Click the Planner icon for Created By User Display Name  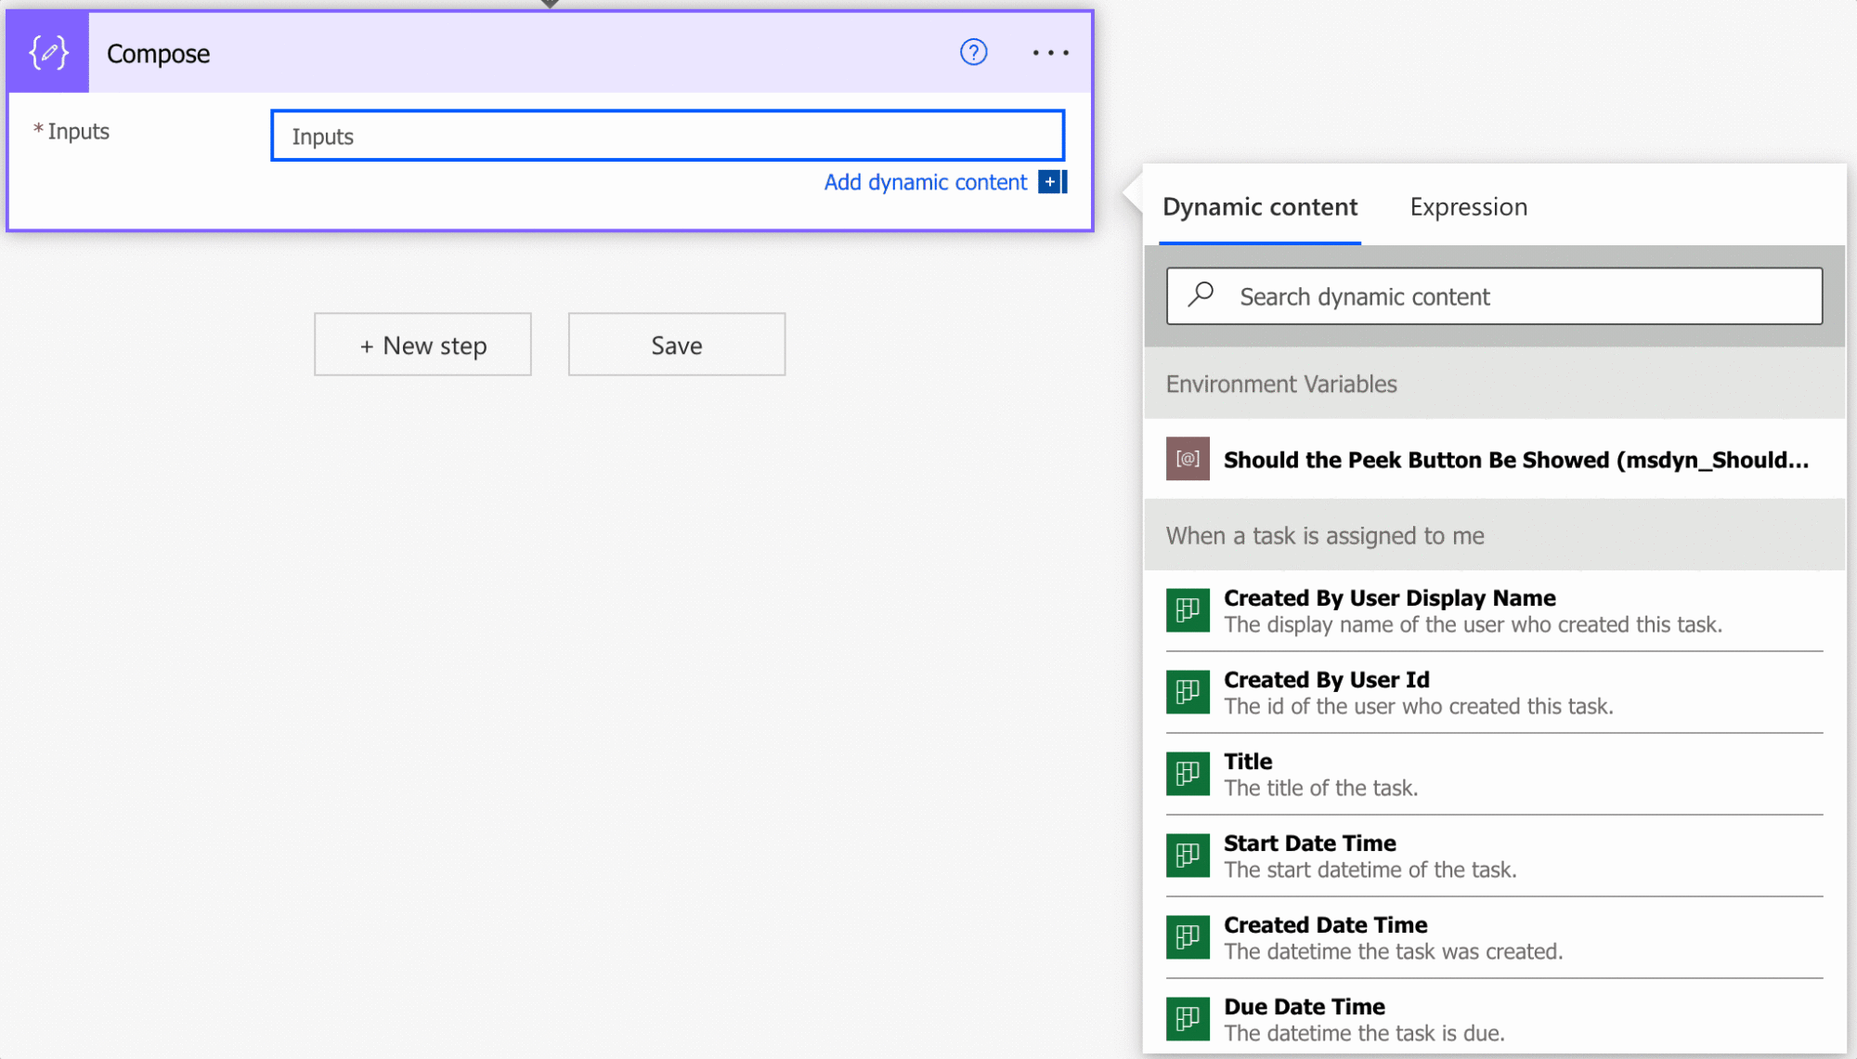pyautogui.click(x=1188, y=610)
